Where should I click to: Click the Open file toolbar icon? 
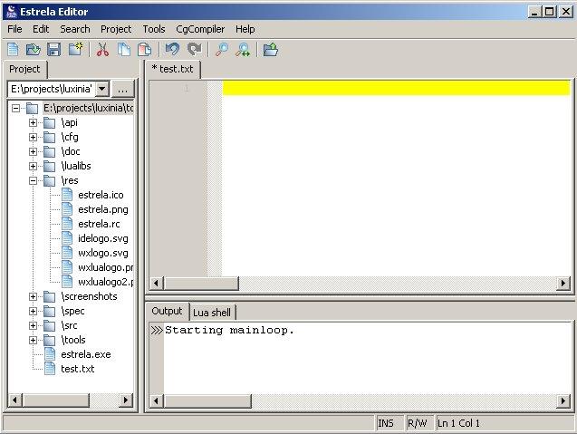click(34, 49)
